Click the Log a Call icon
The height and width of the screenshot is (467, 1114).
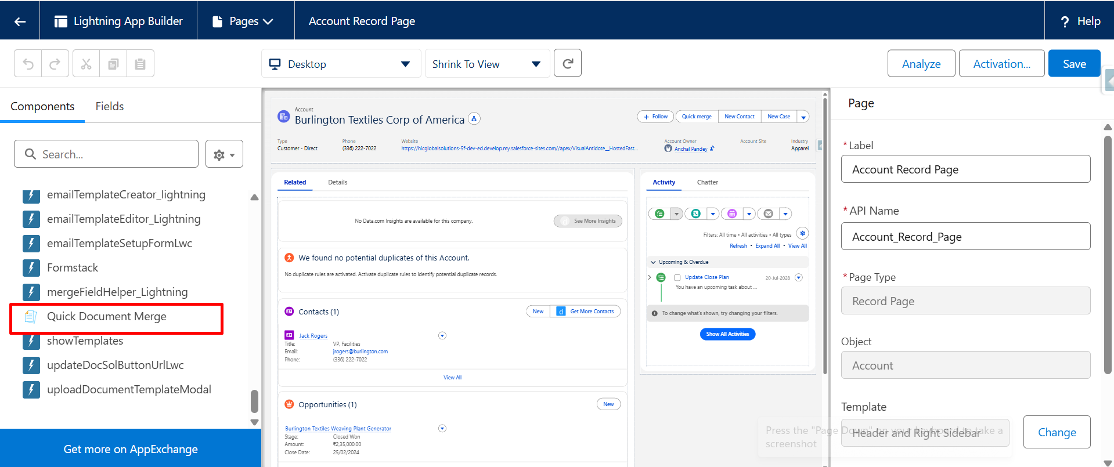click(x=696, y=214)
